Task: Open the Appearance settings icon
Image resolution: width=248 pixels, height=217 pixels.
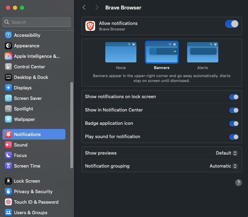Action: coord(8,46)
